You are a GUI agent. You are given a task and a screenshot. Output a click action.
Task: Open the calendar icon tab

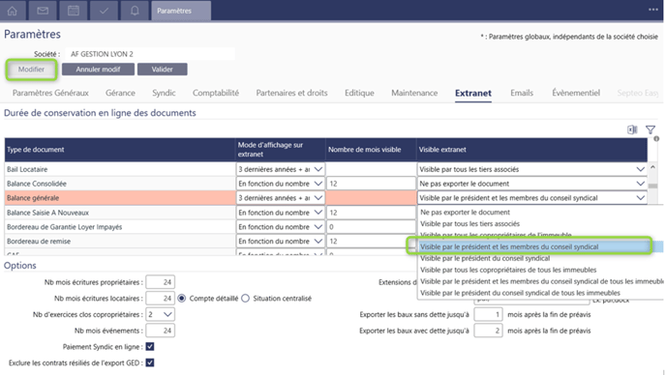73,11
